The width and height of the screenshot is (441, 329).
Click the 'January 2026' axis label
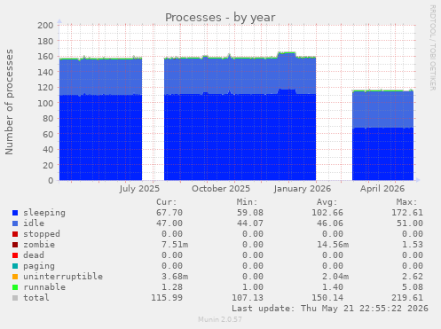tap(303, 189)
